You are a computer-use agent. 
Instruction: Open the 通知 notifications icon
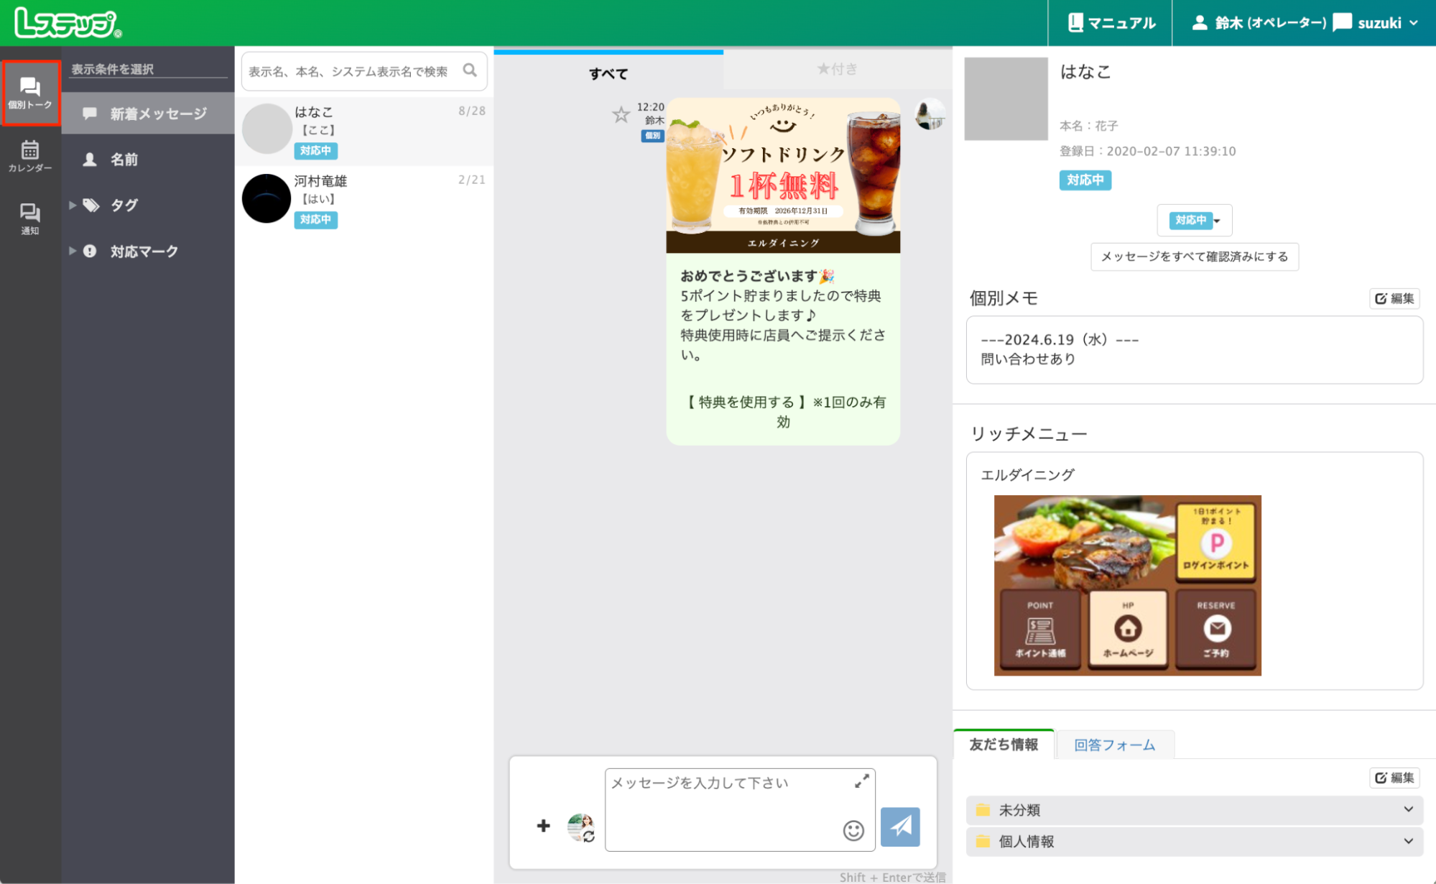click(x=30, y=219)
